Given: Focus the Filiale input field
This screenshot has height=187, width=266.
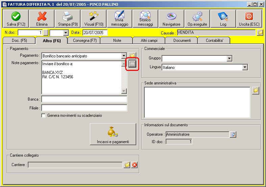Looking at the screenshot, I should coord(84,108).
